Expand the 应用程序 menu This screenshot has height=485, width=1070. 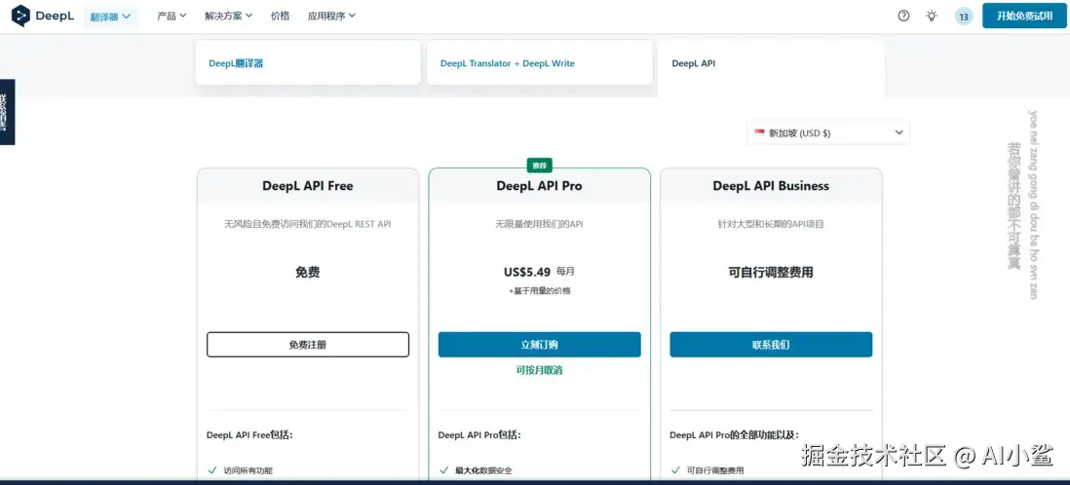pos(331,16)
